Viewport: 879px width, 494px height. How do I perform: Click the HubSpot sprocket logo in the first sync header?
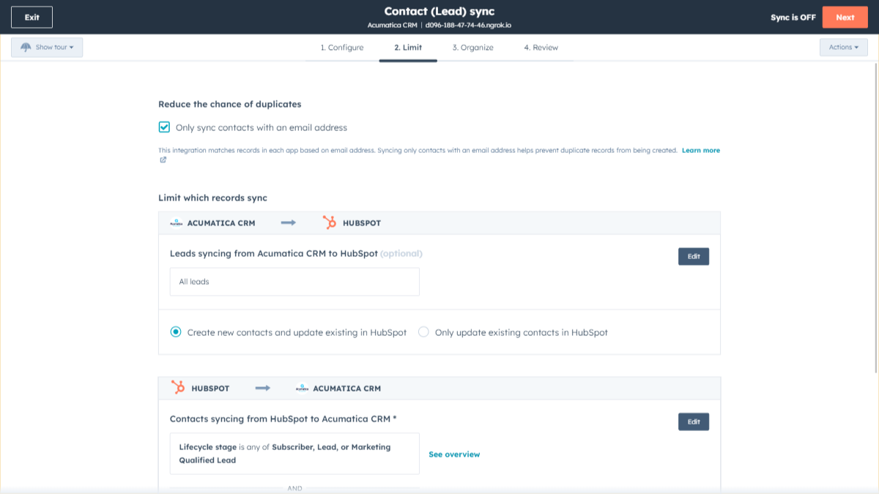pyautogui.click(x=330, y=222)
